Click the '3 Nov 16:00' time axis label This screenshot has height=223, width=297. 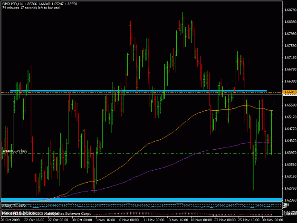105,220
